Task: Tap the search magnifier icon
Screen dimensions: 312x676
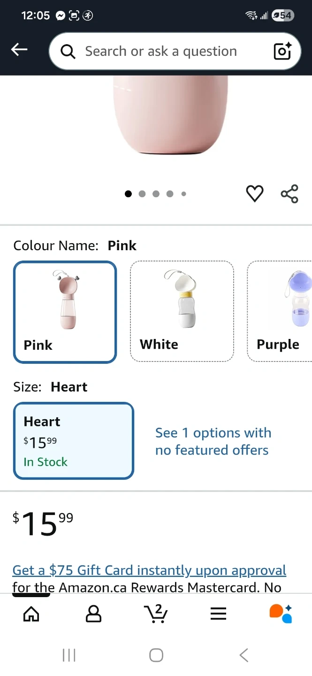Action: point(68,52)
